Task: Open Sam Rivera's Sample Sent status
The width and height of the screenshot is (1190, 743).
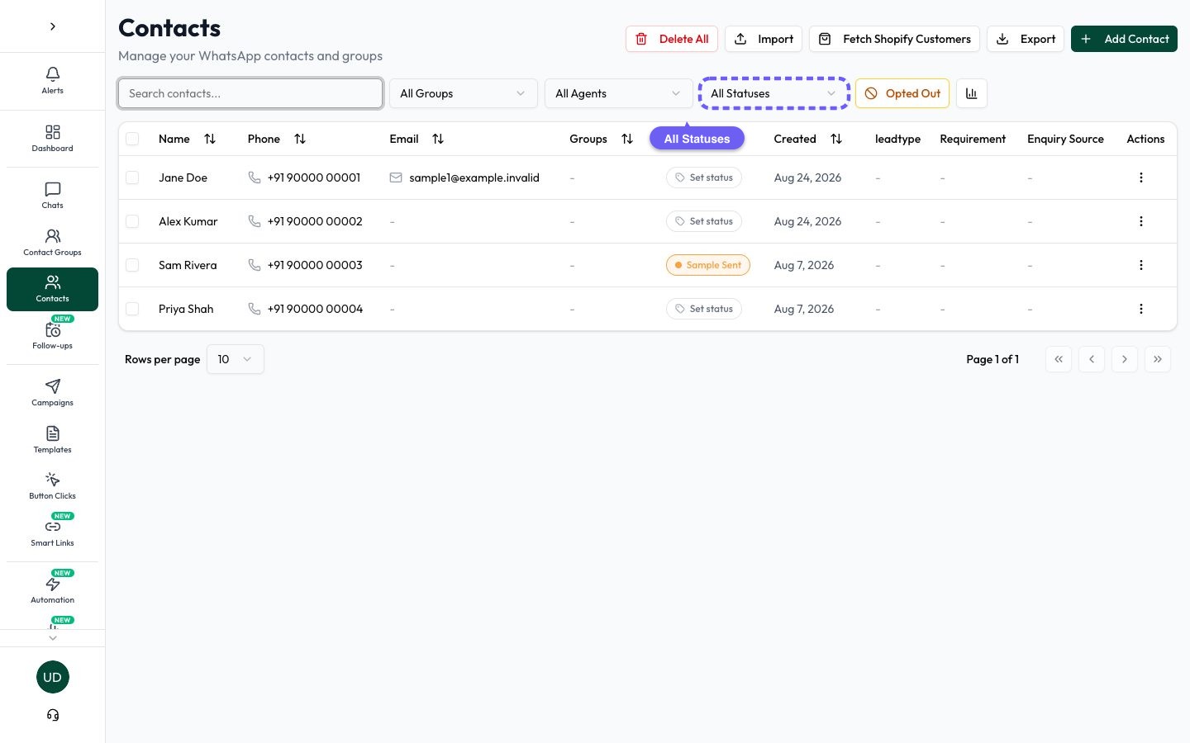Action: pyautogui.click(x=708, y=265)
